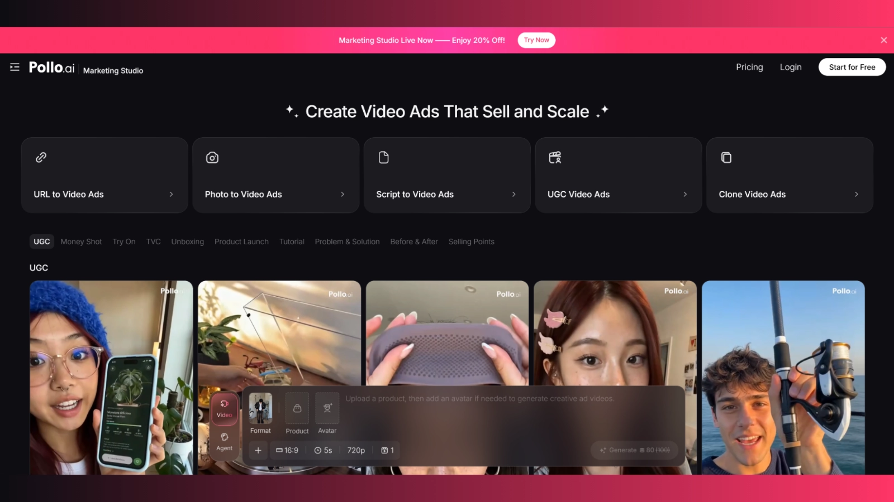Click the Format thumbnail selector
The height and width of the screenshot is (502, 894).
tap(260, 408)
